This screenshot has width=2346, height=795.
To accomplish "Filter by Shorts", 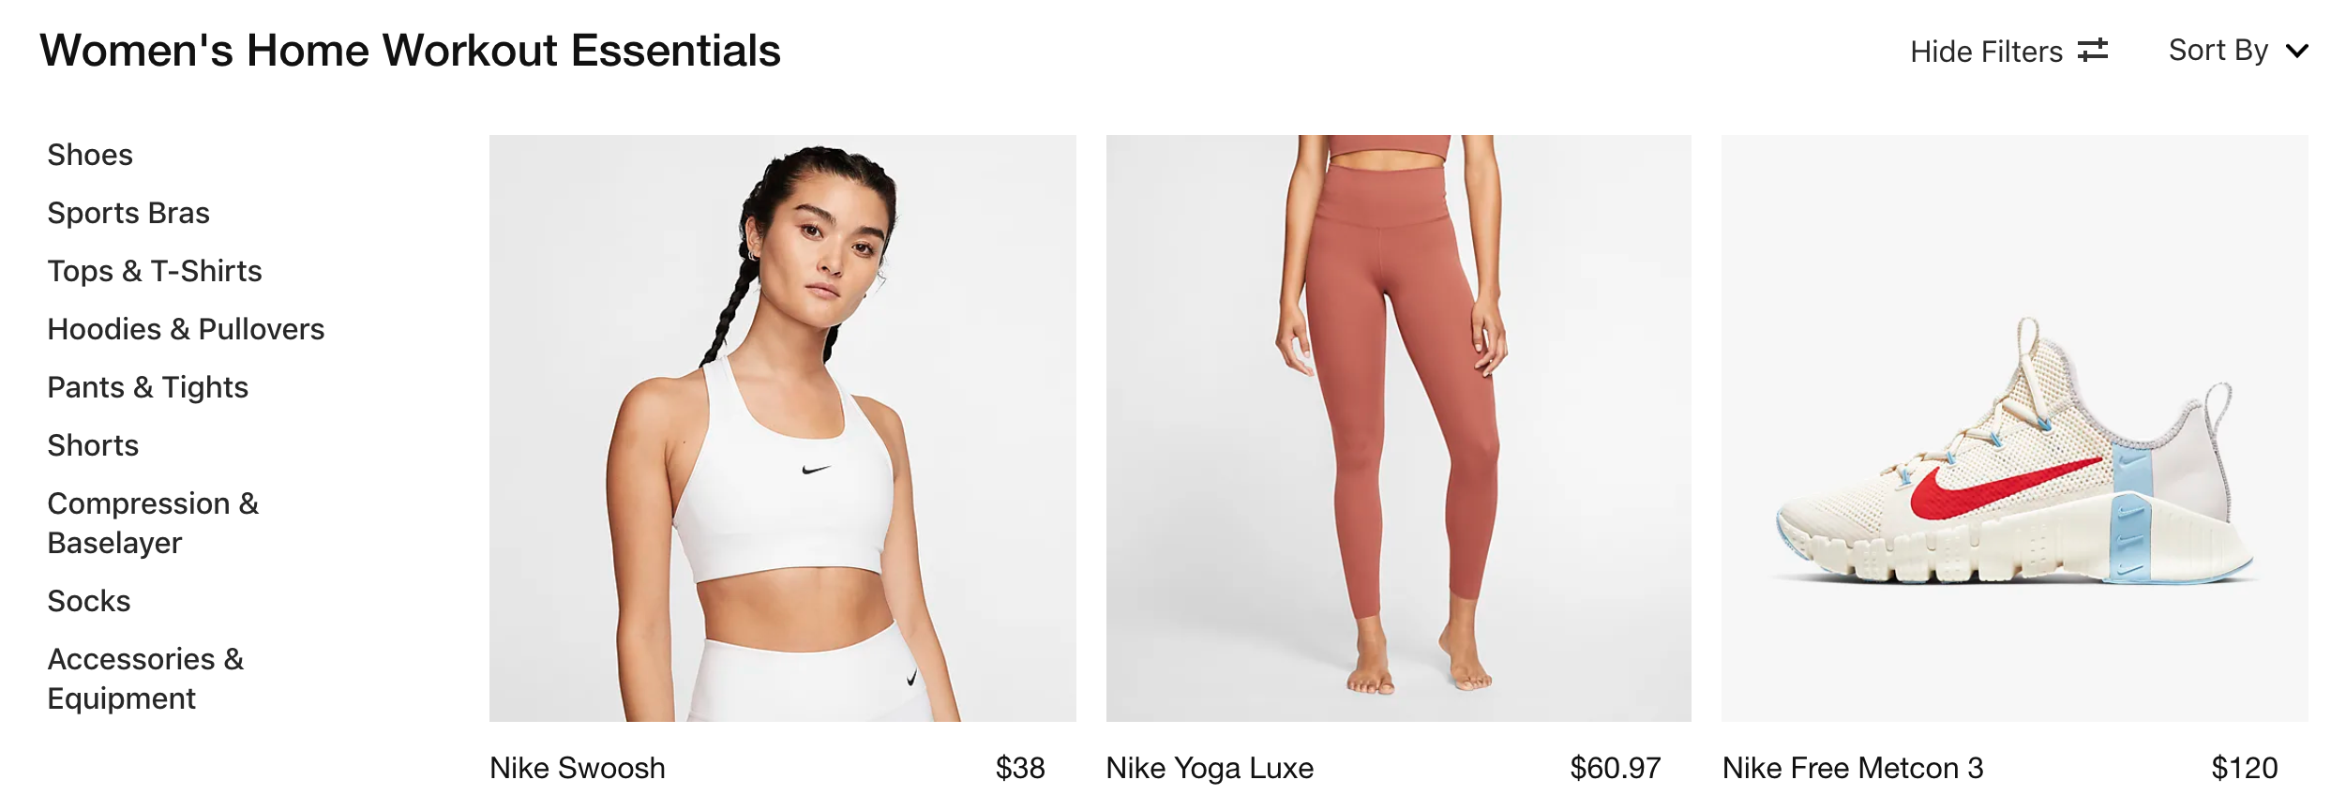I will pos(93,445).
